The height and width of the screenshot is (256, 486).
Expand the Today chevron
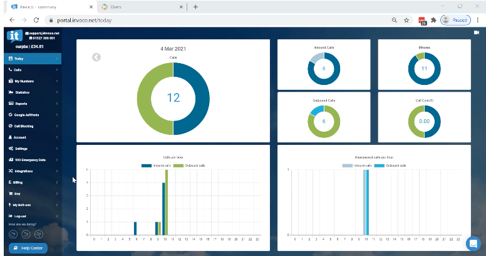click(x=57, y=59)
